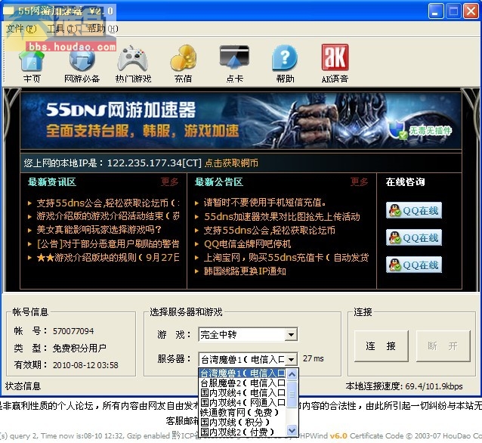Image resolution: width=482 pixels, height=443 pixels.
Task: Click the first QQ在线 consult button
Action: [414, 210]
